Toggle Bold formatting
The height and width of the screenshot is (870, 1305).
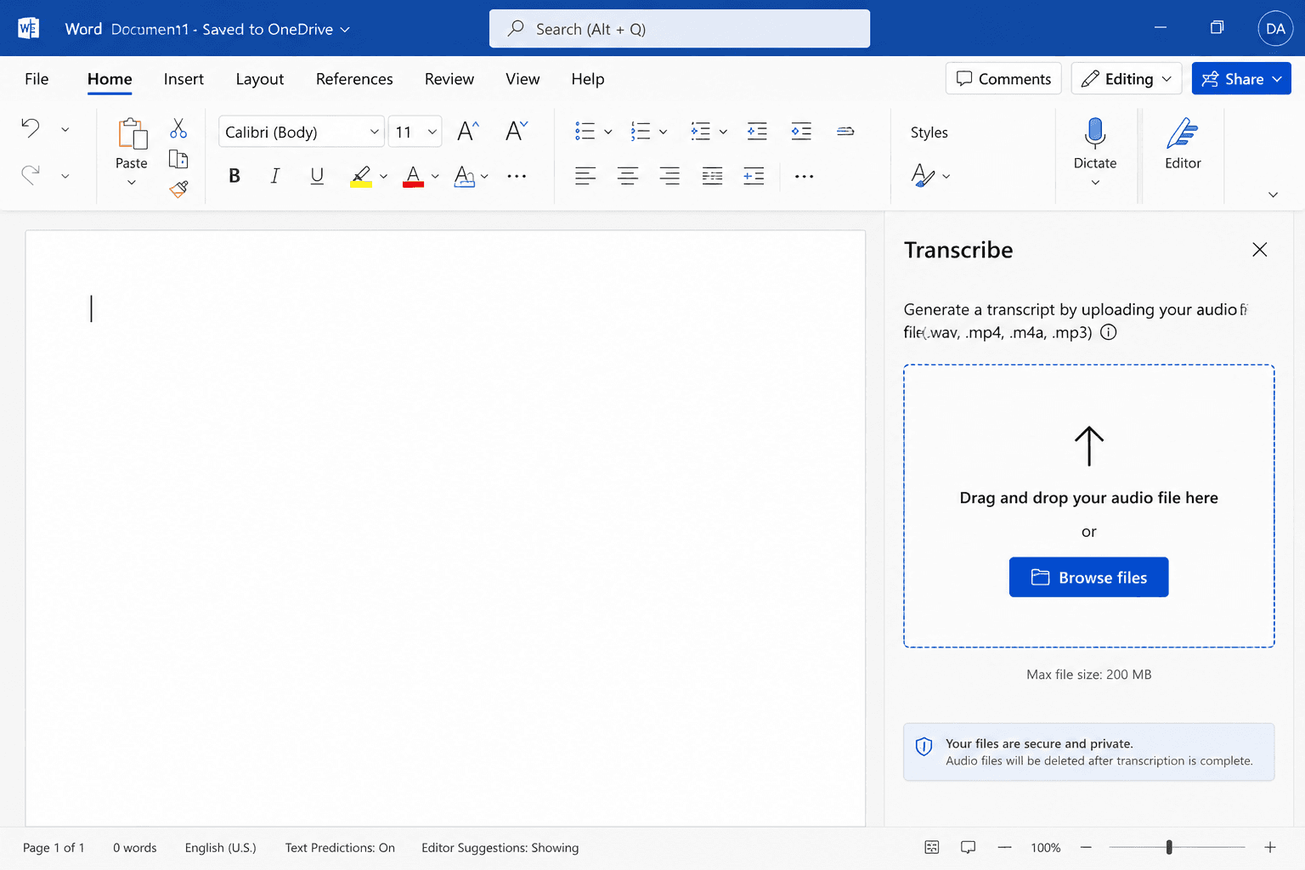[x=234, y=176]
